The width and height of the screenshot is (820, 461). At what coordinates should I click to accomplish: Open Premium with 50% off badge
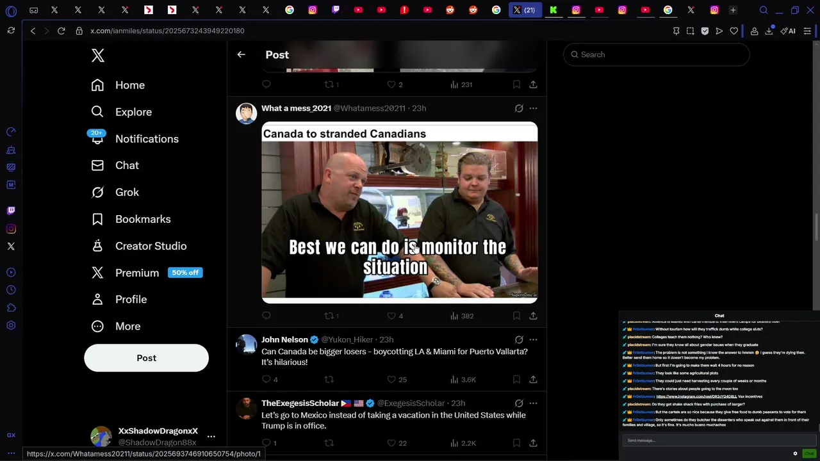click(x=147, y=273)
